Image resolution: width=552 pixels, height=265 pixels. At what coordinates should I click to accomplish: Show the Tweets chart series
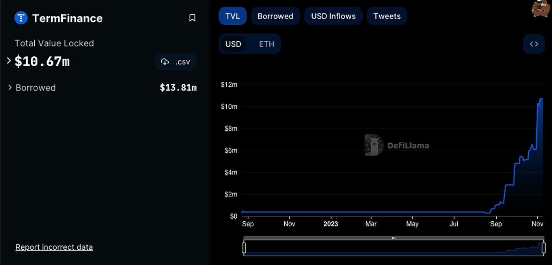pos(387,16)
